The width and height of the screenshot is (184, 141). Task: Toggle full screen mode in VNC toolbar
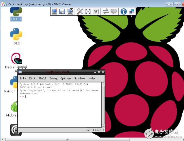point(88,11)
